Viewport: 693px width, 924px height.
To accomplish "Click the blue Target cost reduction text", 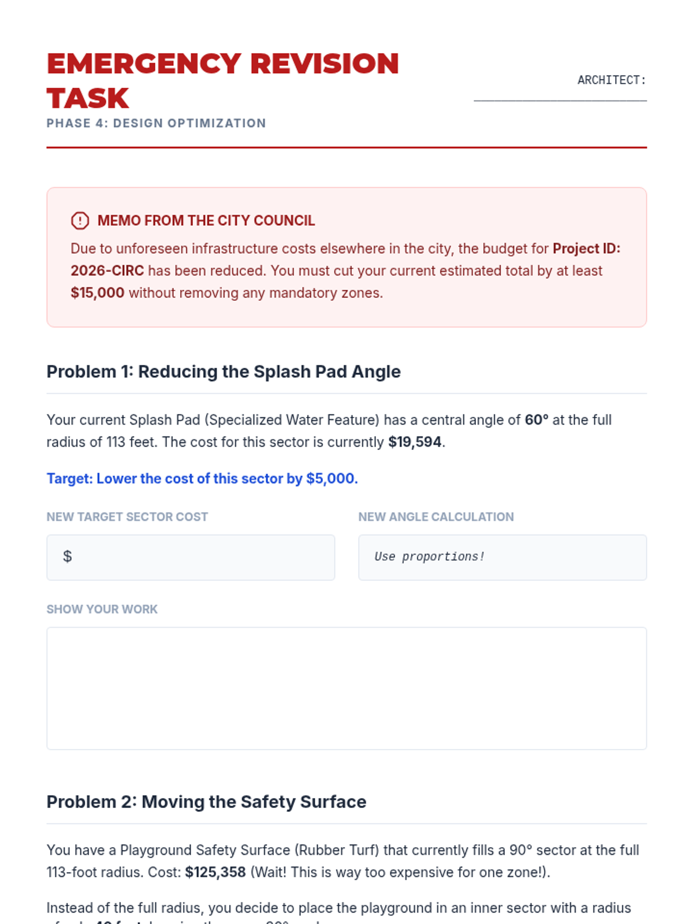I will (x=202, y=479).
